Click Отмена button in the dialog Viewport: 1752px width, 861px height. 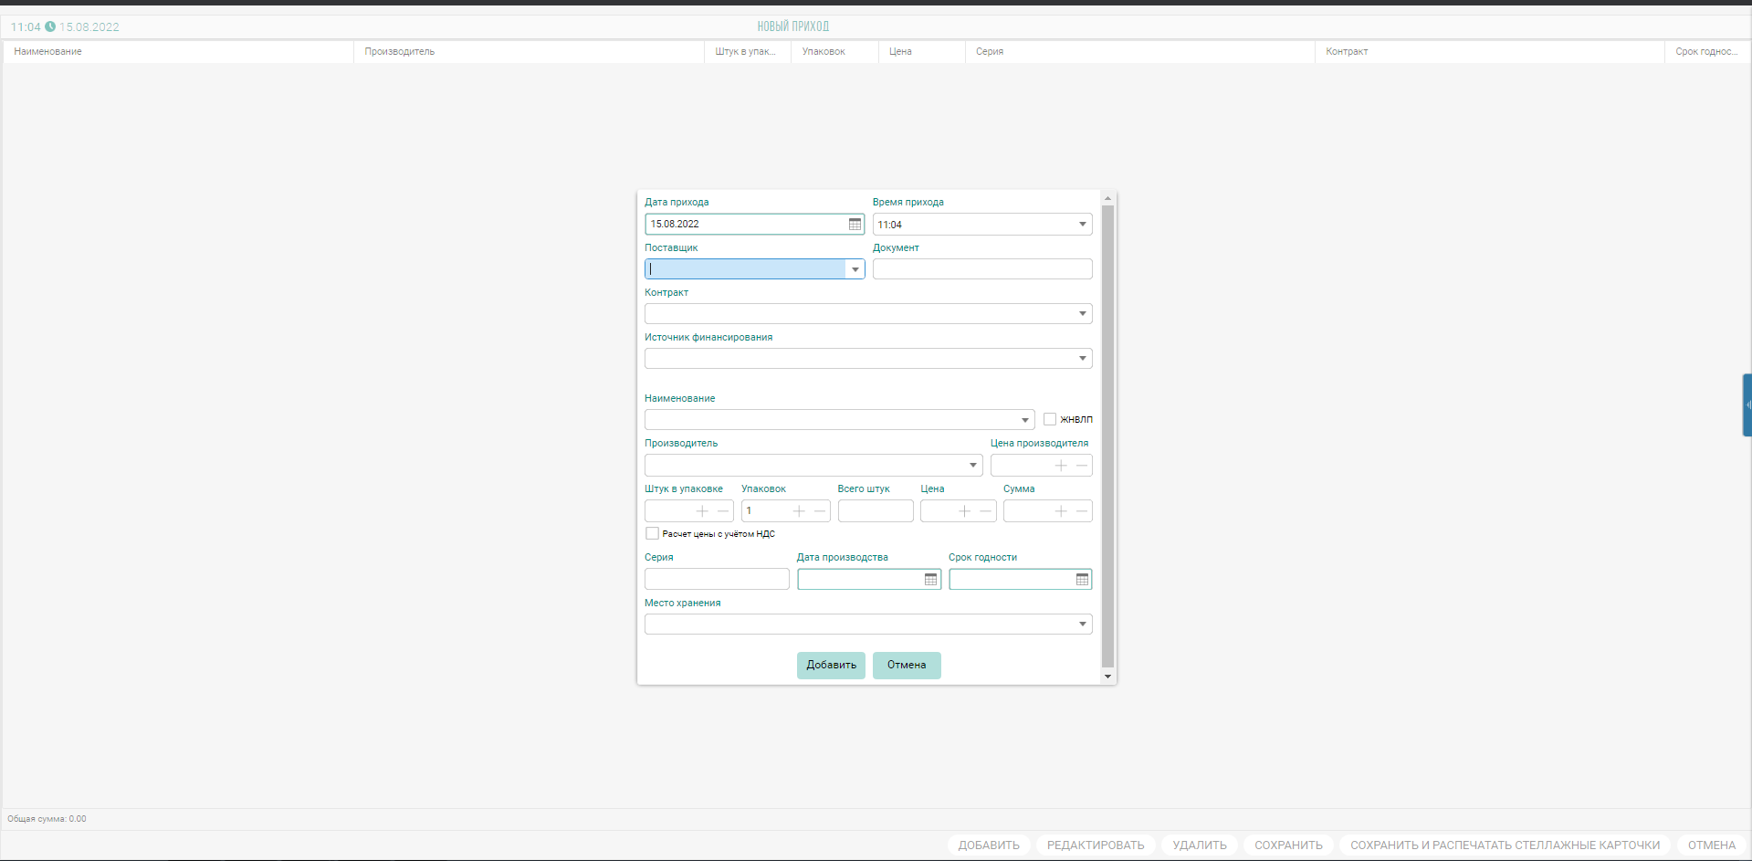[x=906, y=666]
